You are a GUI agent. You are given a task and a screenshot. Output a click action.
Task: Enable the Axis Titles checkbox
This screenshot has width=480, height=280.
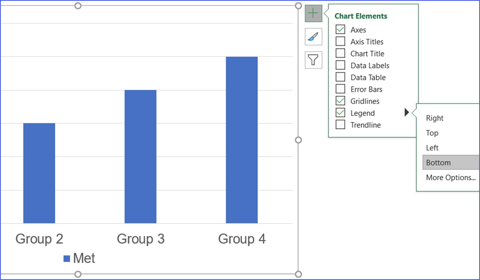[340, 41]
